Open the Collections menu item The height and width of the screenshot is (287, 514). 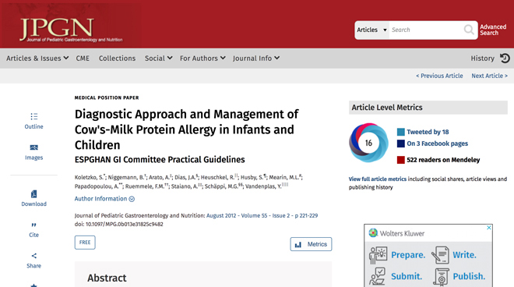coord(117,58)
